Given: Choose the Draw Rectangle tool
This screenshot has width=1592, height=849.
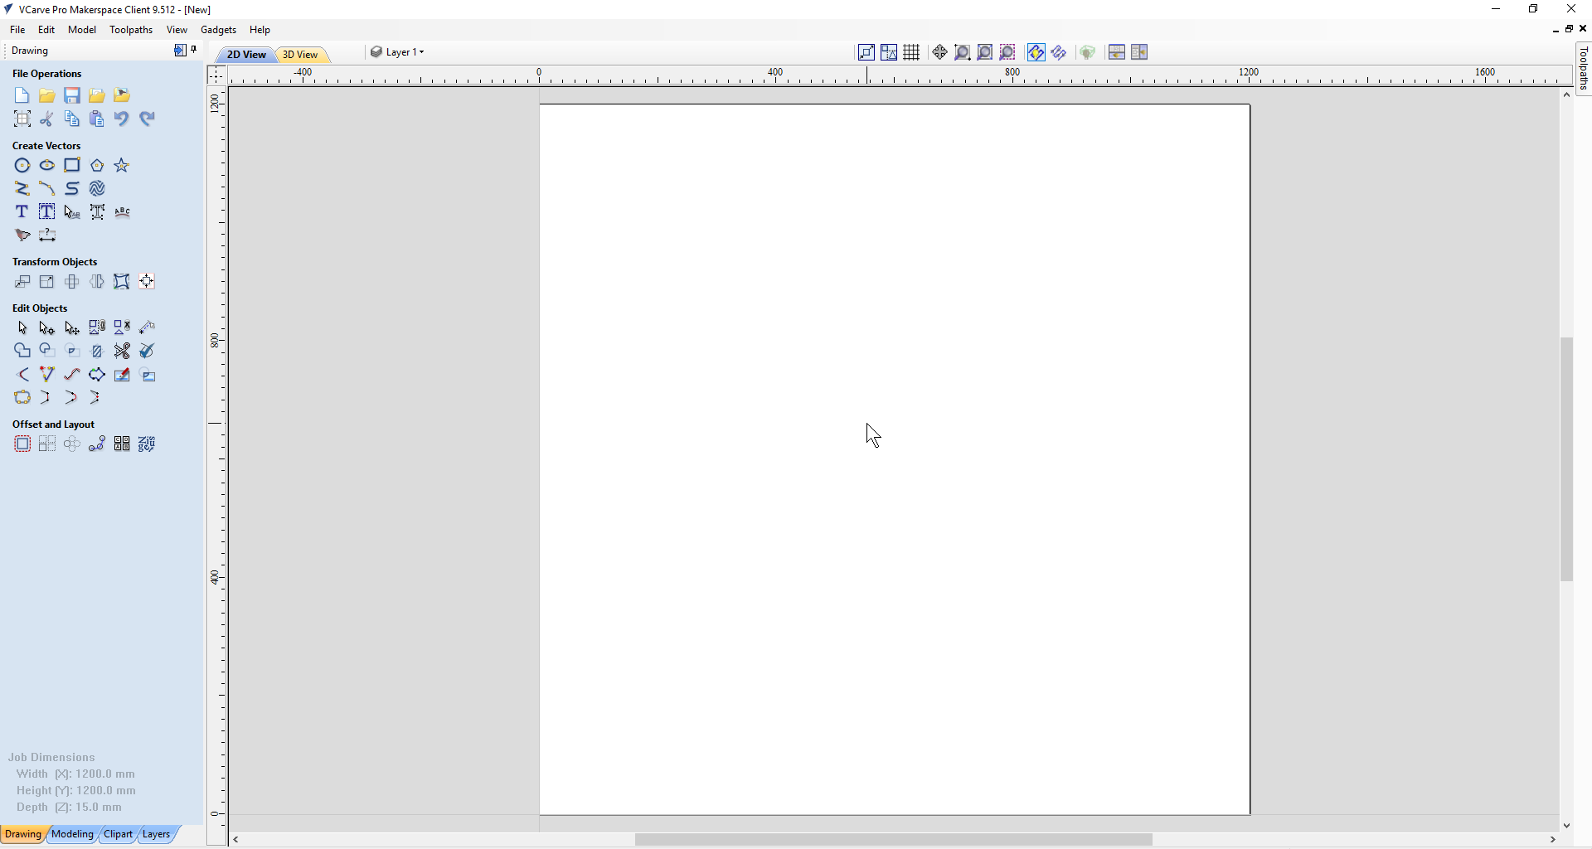Looking at the screenshot, I should tap(72, 166).
